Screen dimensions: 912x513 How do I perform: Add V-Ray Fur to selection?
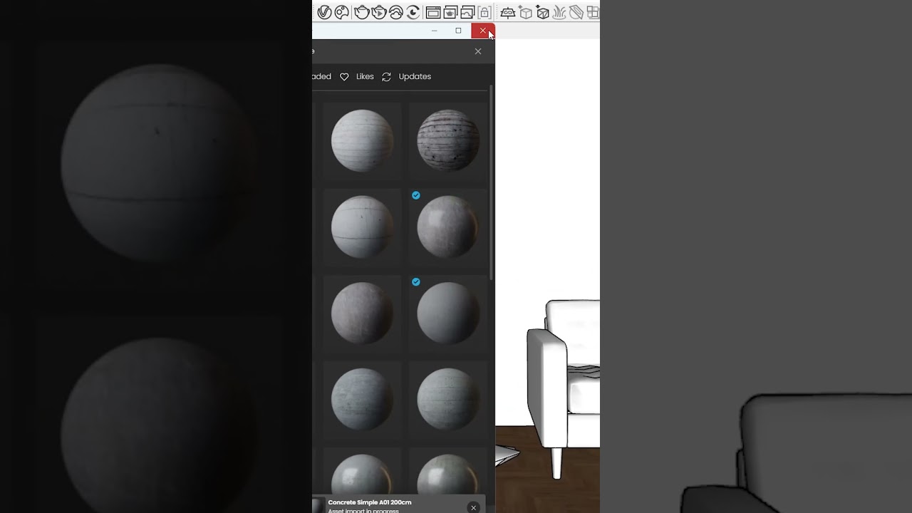pyautogui.click(x=559, y=12)
